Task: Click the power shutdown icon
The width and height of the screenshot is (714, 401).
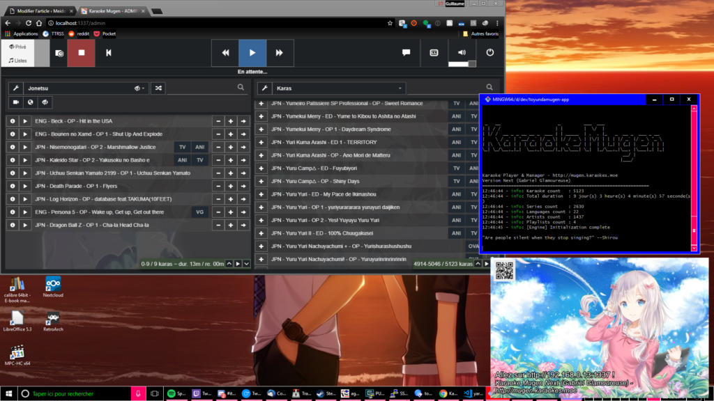Action: pos(490,52)
